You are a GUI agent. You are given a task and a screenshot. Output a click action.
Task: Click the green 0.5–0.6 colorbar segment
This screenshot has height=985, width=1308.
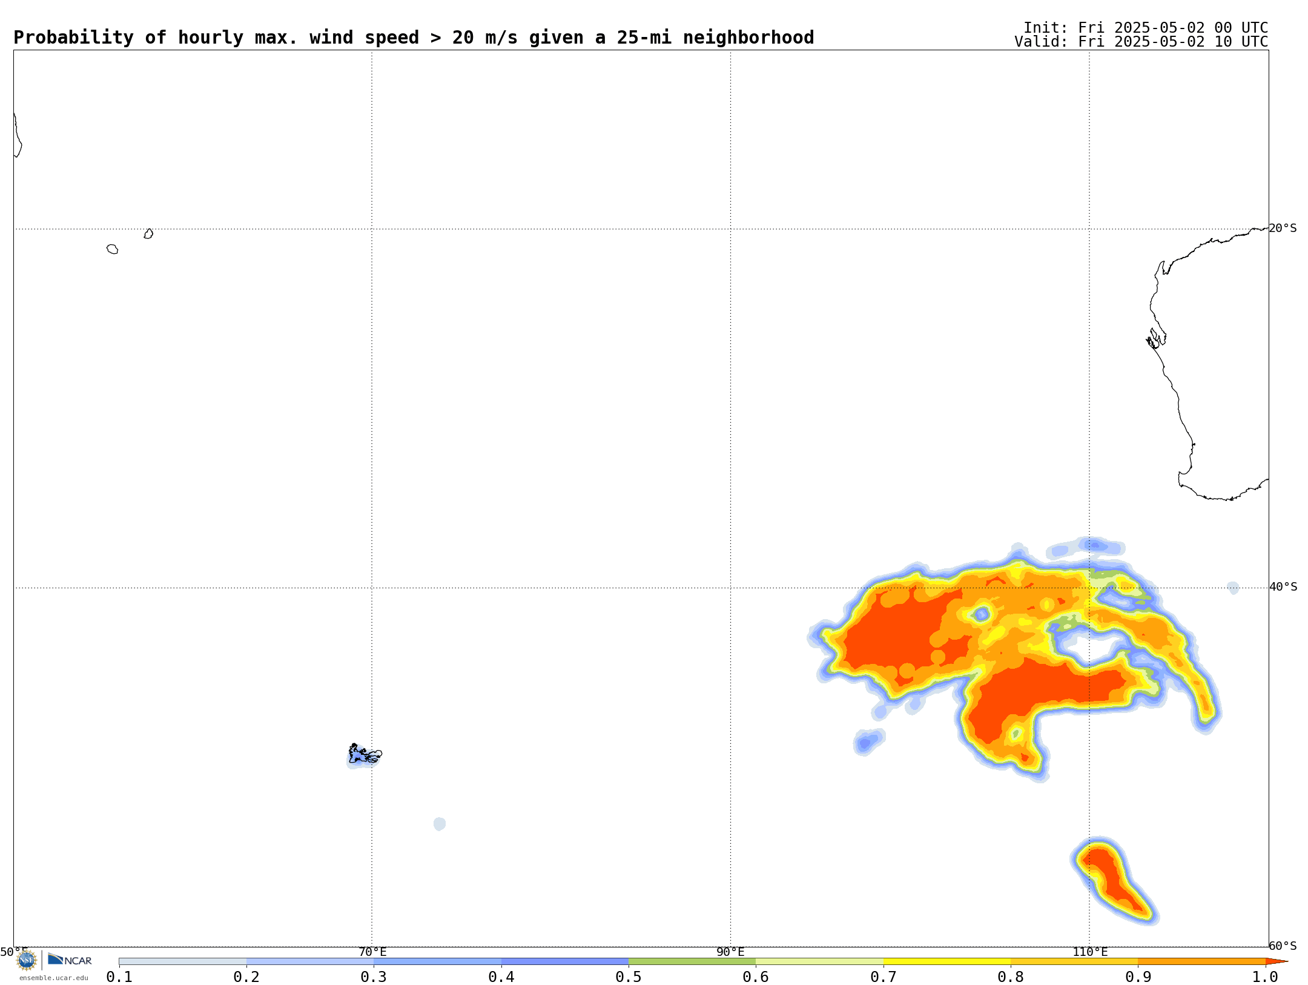pos(692,961)
